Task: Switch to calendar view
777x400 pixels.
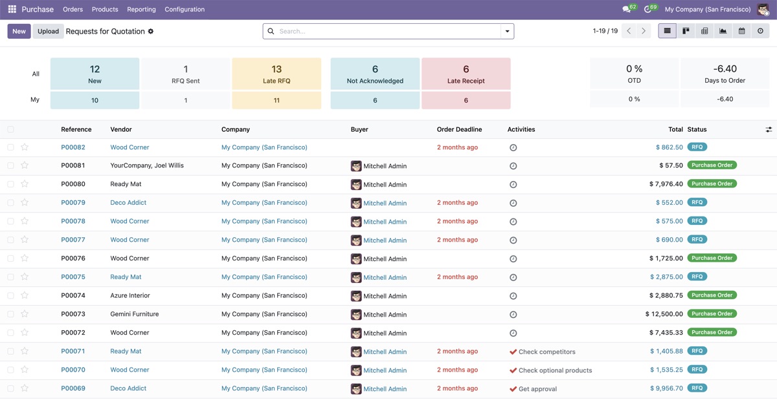Action: 742,30
